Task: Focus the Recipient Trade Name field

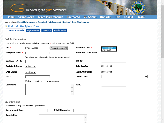Action: coord(114,53)
